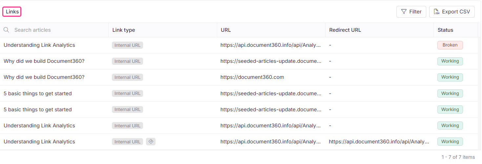The width and height of the screenshot is (482, 164).
Task: Select the Status column header
Action: tap(445, 30)
